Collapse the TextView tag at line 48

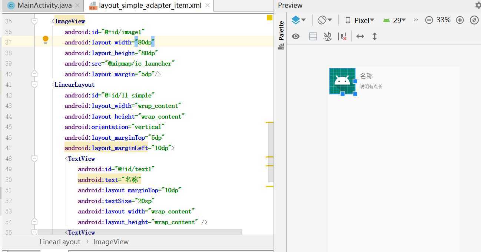(x=34, y=158)
